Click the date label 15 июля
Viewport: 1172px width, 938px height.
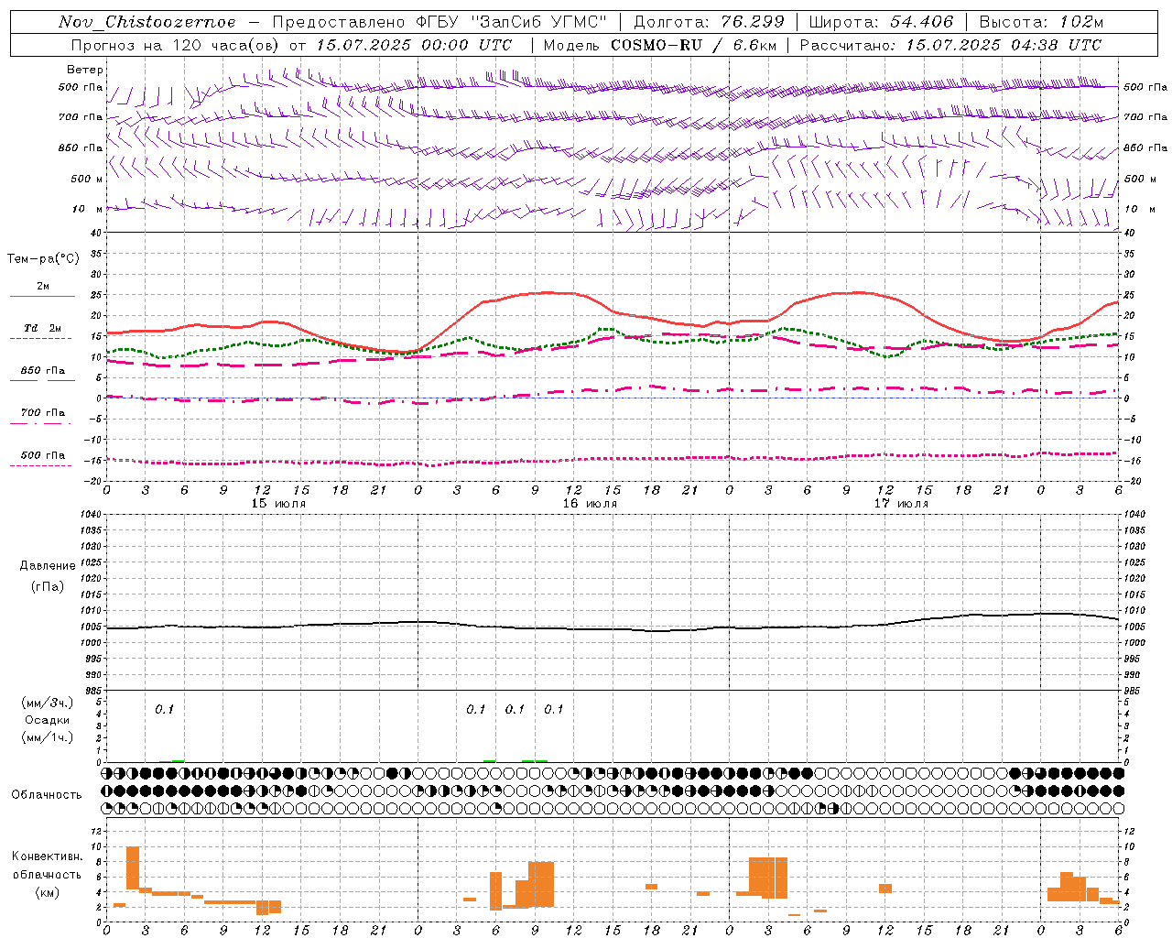(278, 504)
